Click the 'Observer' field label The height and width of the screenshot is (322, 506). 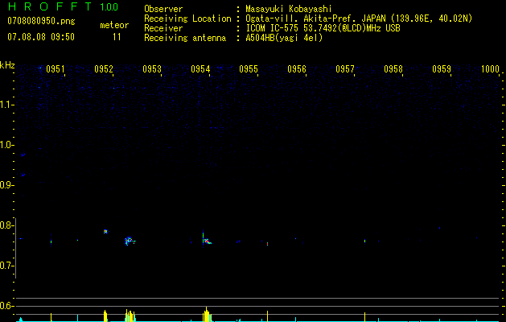tap(163, 9)
